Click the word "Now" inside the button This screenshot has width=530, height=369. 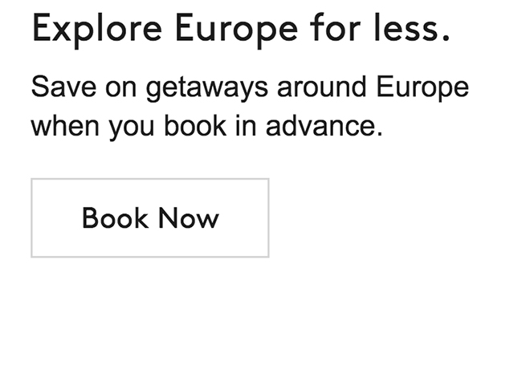pyautogui.click(x=188, y=218)
